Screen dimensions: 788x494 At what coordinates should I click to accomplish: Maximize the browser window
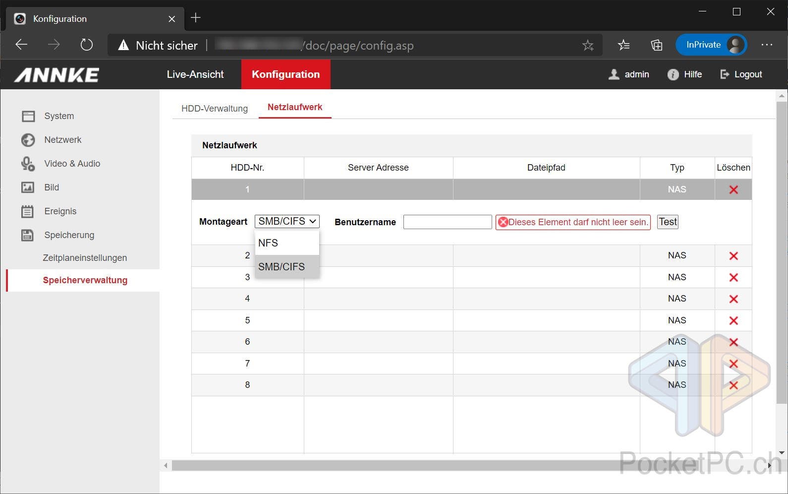tap(736, 11)
